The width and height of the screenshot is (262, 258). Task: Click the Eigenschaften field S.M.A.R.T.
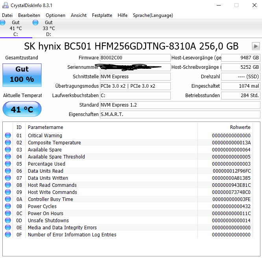(180, 114)
